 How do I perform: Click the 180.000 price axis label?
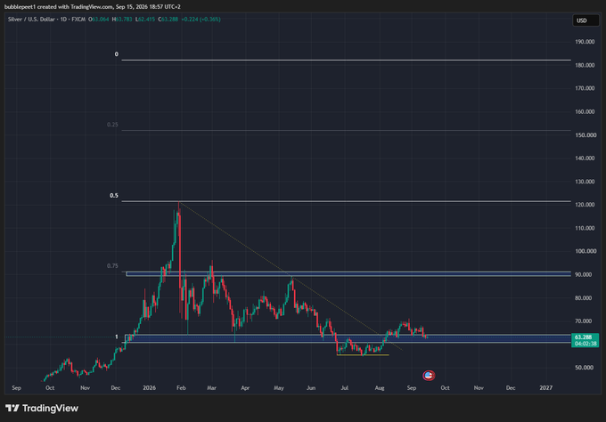[x=585, y=65]
